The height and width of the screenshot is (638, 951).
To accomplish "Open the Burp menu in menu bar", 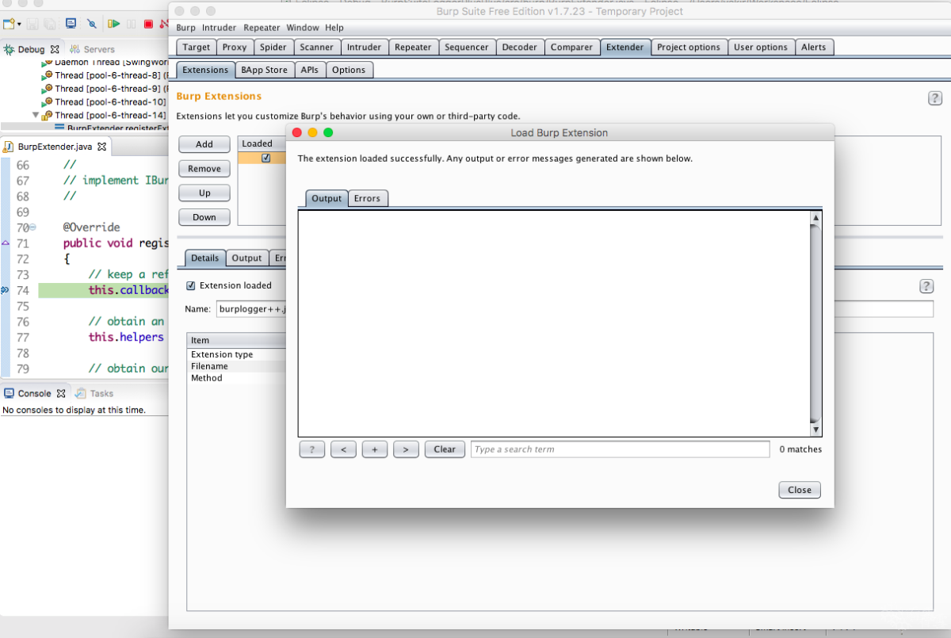I will pos(185,28).
